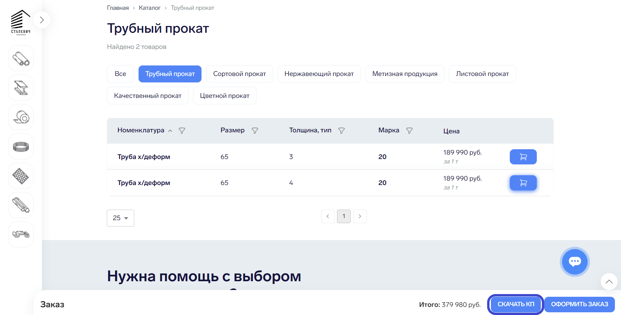Click the Скачать КП button

pyautogui.click(x=516, y=305)
